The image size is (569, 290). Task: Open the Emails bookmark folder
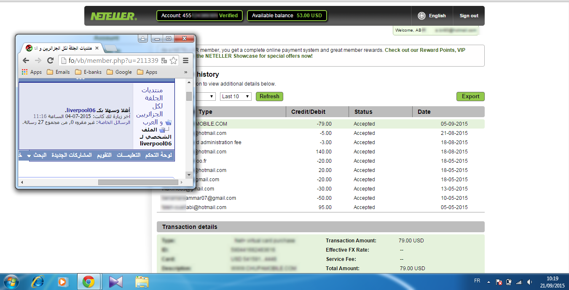58,72
